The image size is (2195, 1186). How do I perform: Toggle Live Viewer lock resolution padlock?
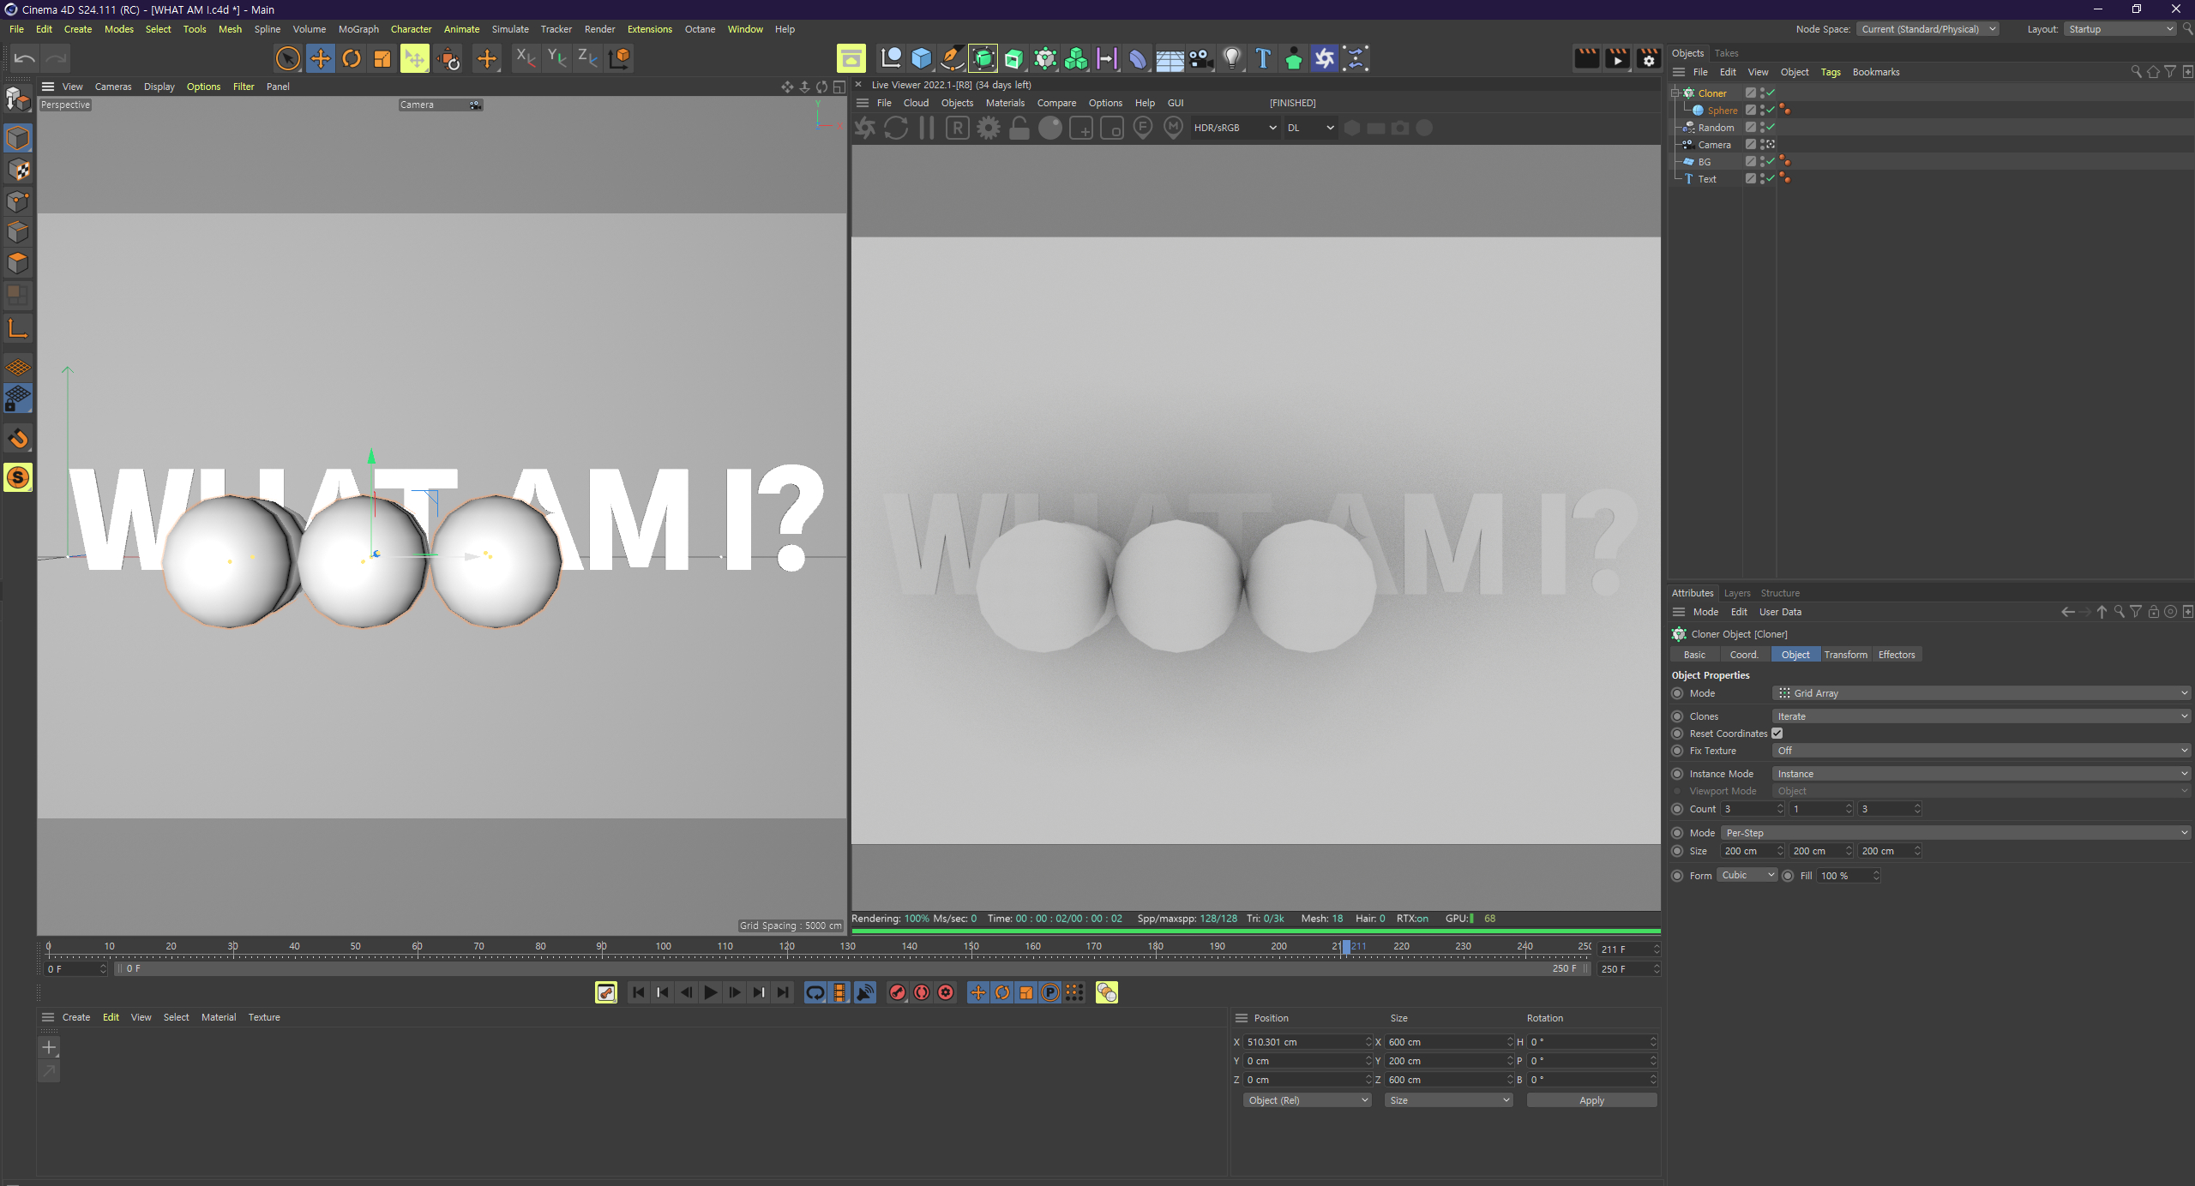tap(1019, 129)
